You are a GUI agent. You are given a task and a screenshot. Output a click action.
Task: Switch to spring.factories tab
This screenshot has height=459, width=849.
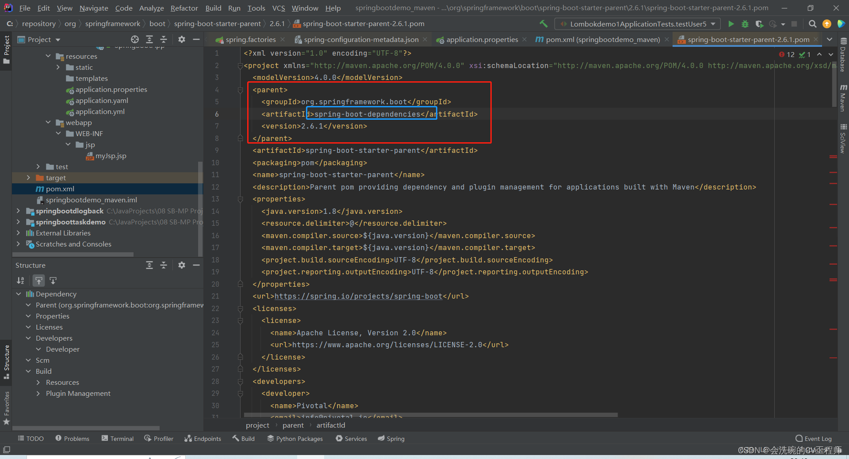pos(250,39)
